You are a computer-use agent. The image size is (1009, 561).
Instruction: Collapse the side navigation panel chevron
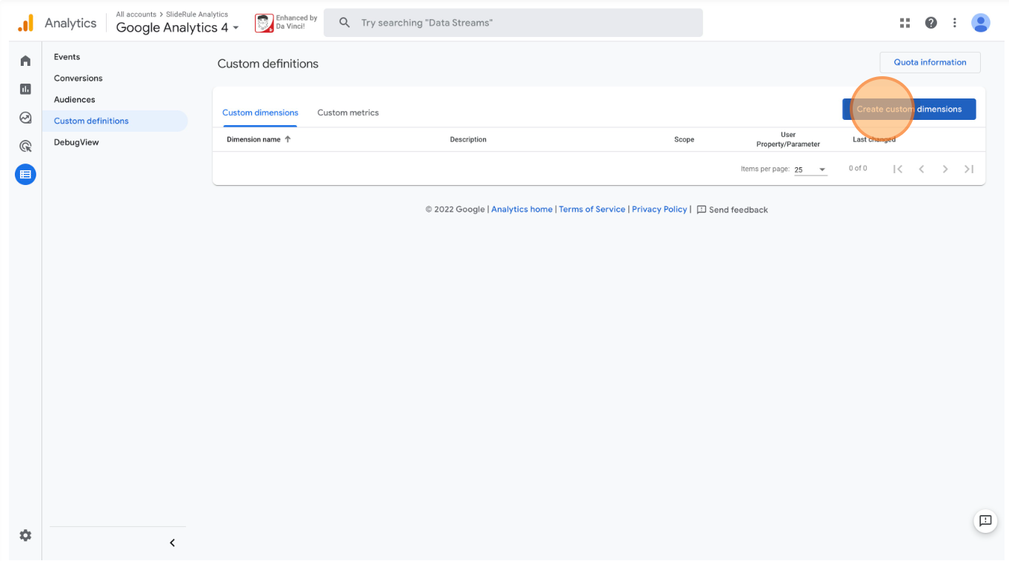[x=172, y=543]
